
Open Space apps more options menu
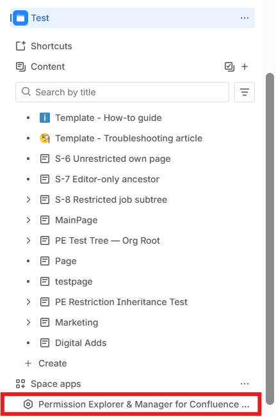(245, 384)
